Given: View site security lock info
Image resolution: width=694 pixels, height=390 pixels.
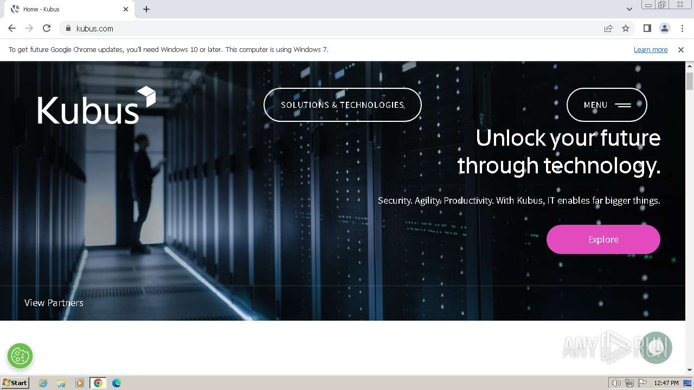Looking at the screenshot, I should 68,28.
